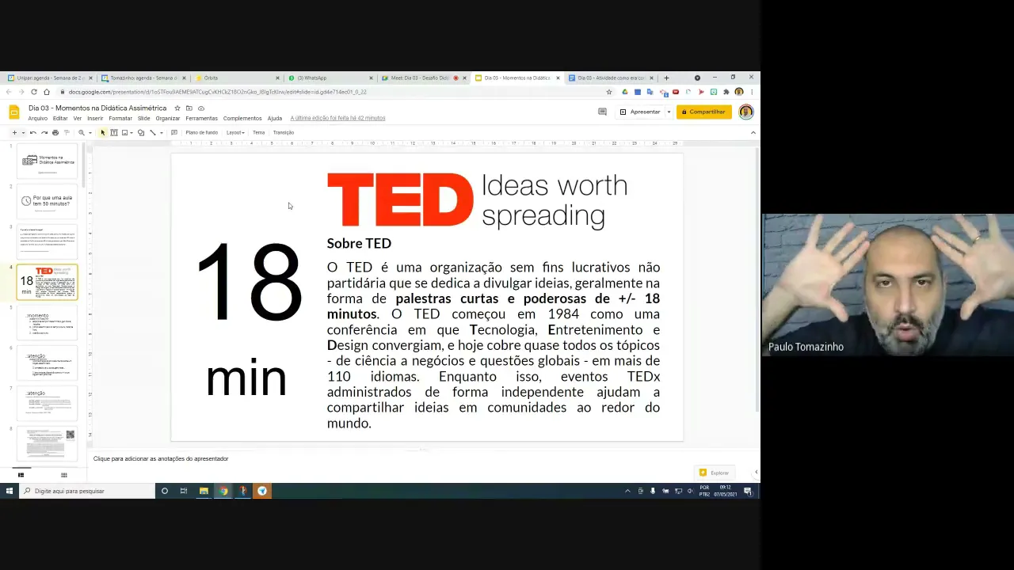1014x570 pixels.
Task: Switch to grid view of slides
Action: pos(64,475)
